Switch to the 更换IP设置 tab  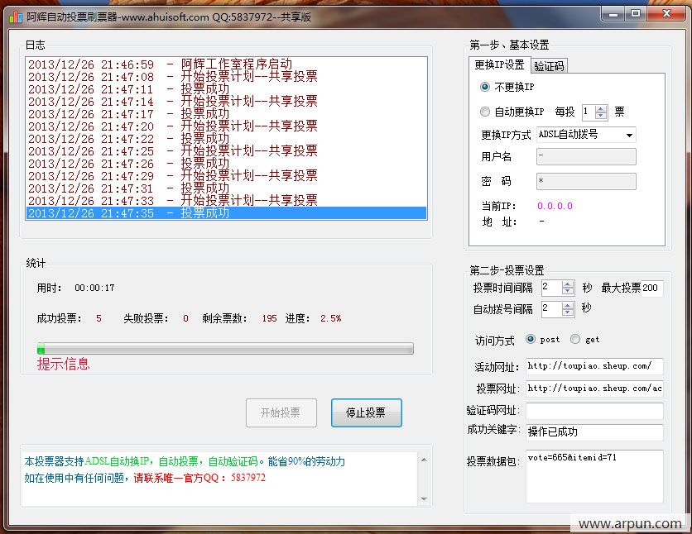pos(499,65)
